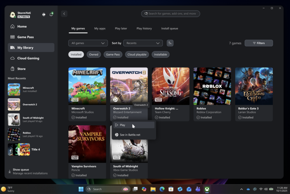
Task: Click the print queue icon beside profile
Action: 44,14
